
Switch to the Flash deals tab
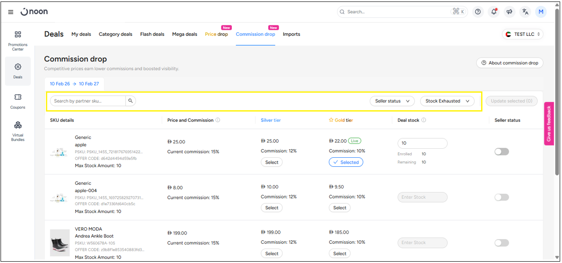click(152, 34)
